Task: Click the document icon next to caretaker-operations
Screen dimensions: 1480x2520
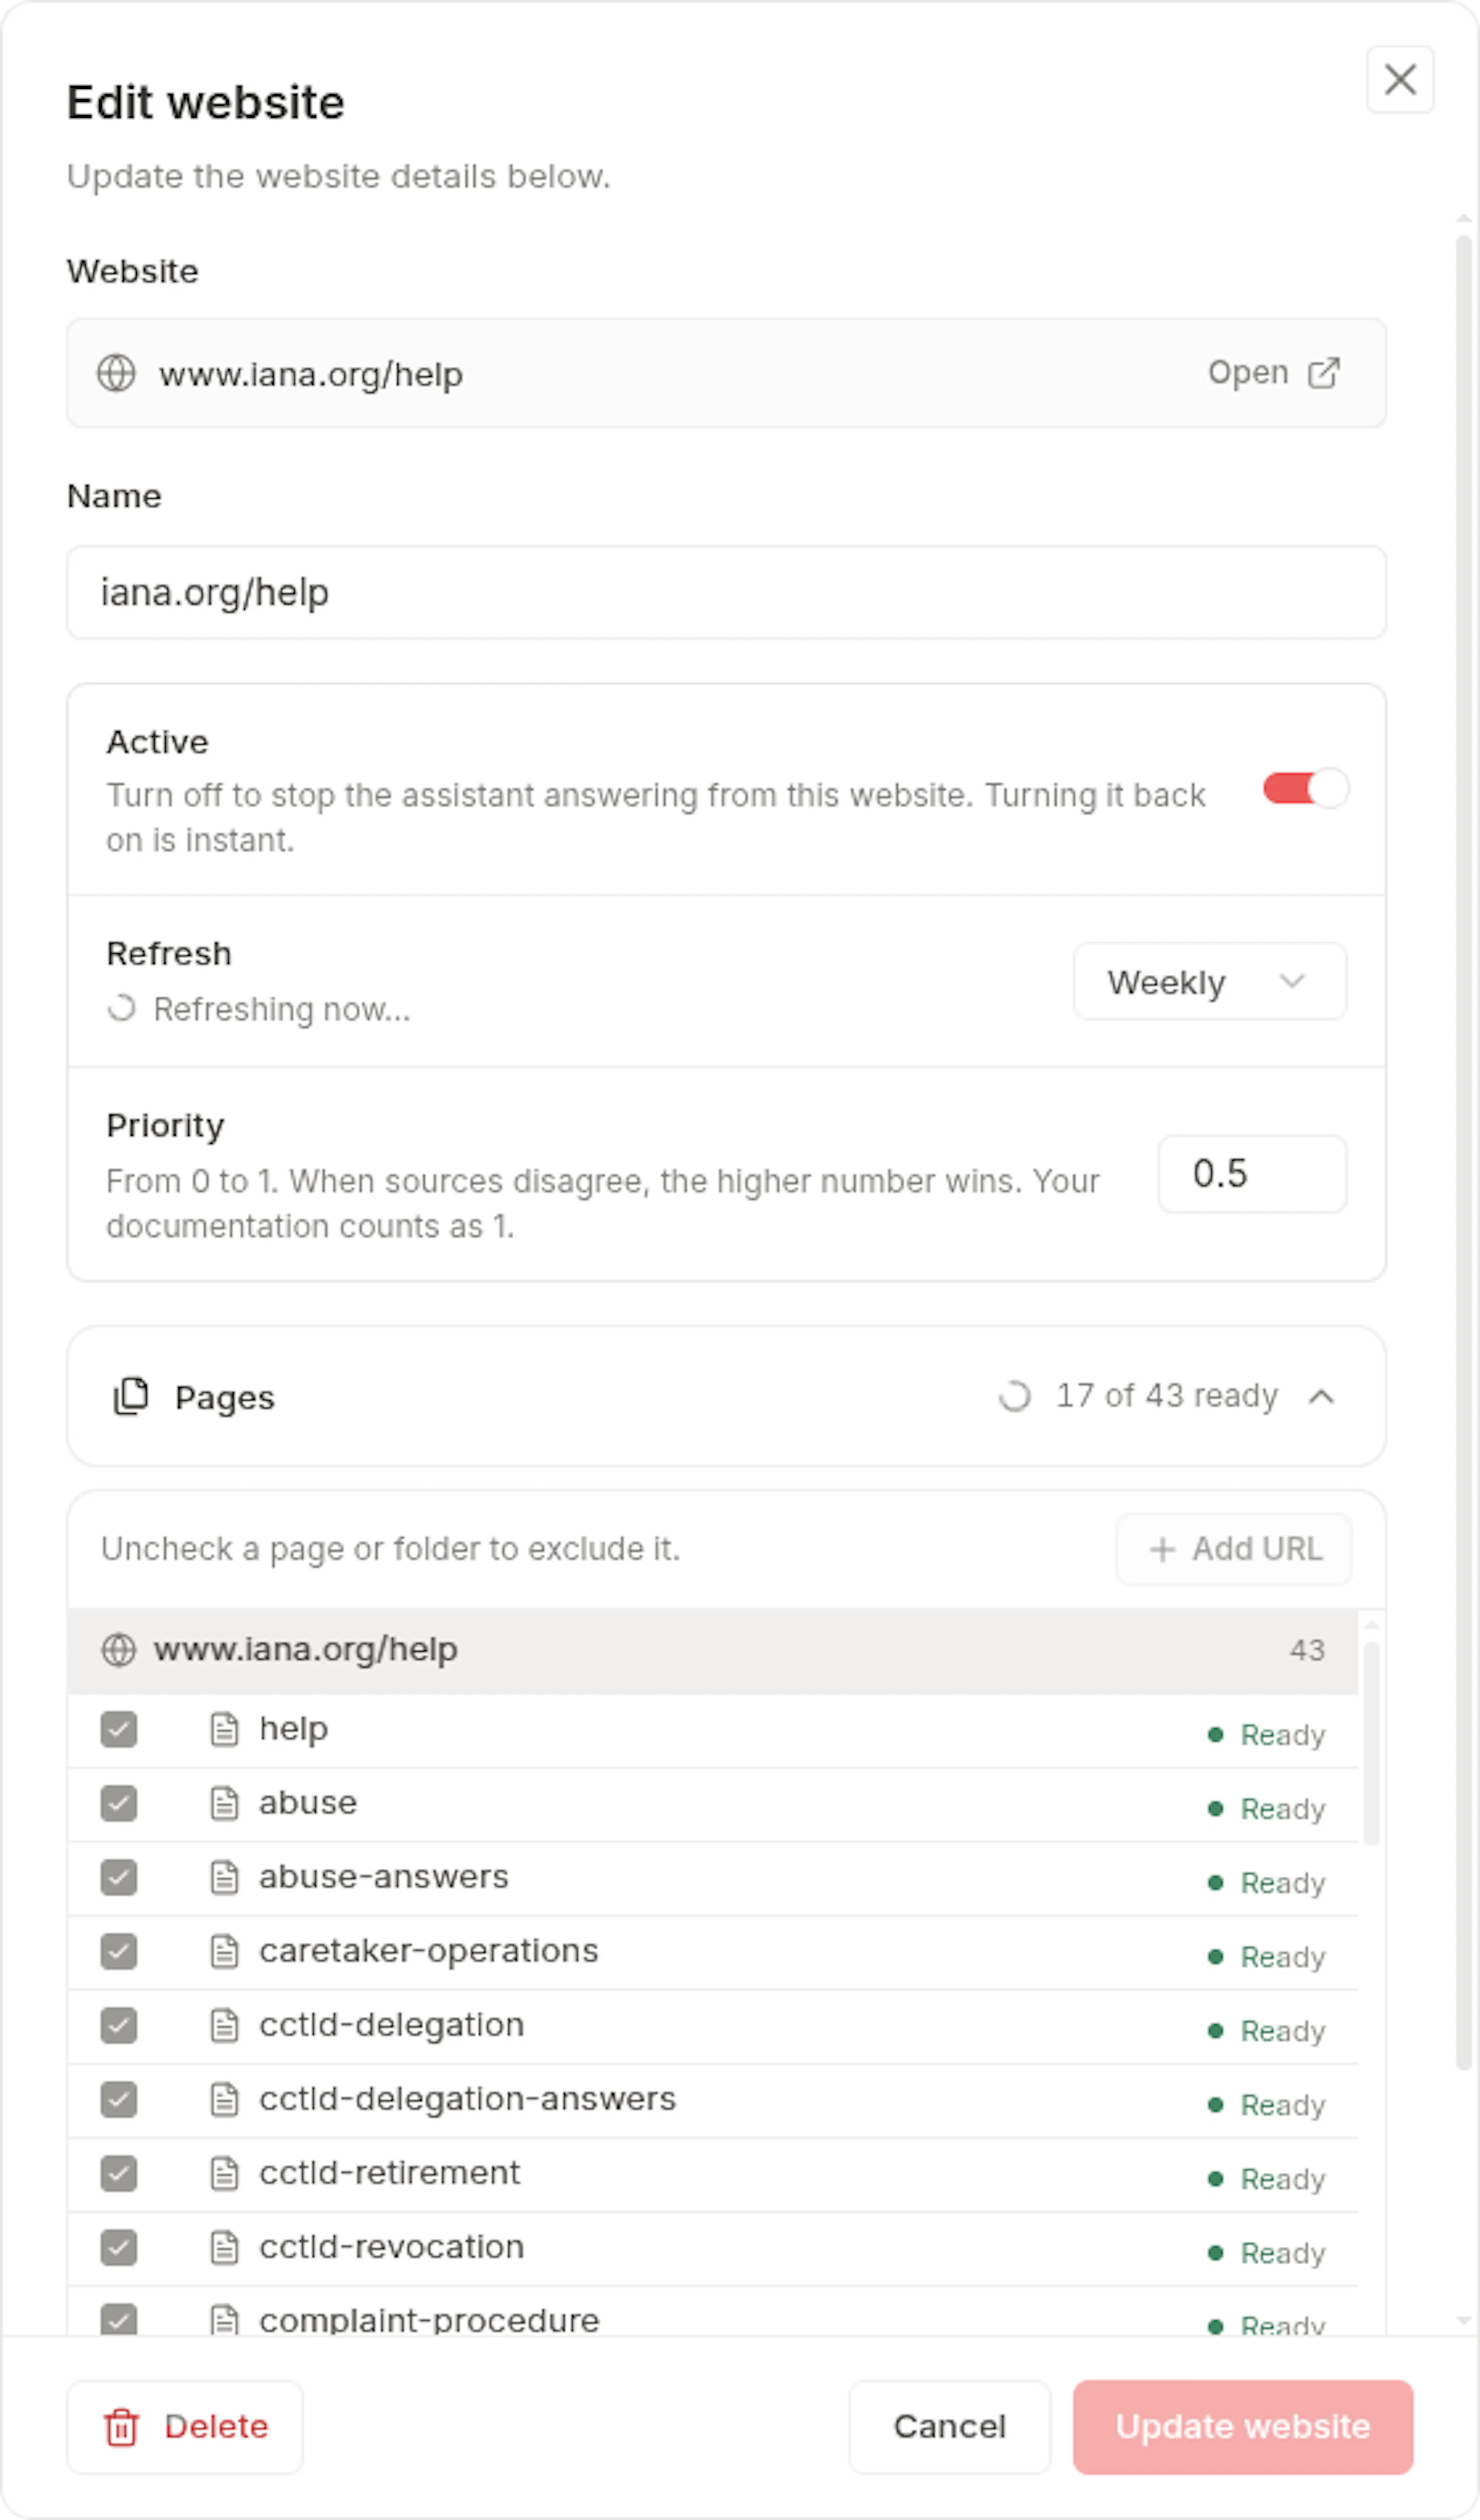Action: (225, 1951)
